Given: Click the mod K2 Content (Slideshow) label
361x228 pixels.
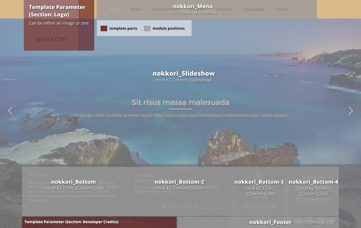Looking at the screenshot, I should pyautogui.click(x=184, y=80).
